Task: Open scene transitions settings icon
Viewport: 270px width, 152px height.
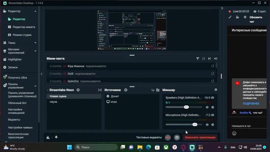Action: tap(100, 90)
